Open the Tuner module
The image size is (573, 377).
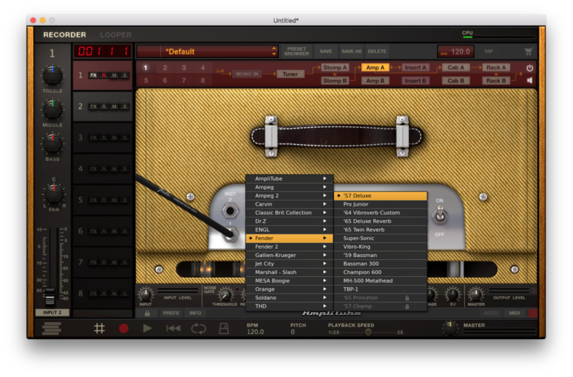pyautogui.click(x=290, y=74)
